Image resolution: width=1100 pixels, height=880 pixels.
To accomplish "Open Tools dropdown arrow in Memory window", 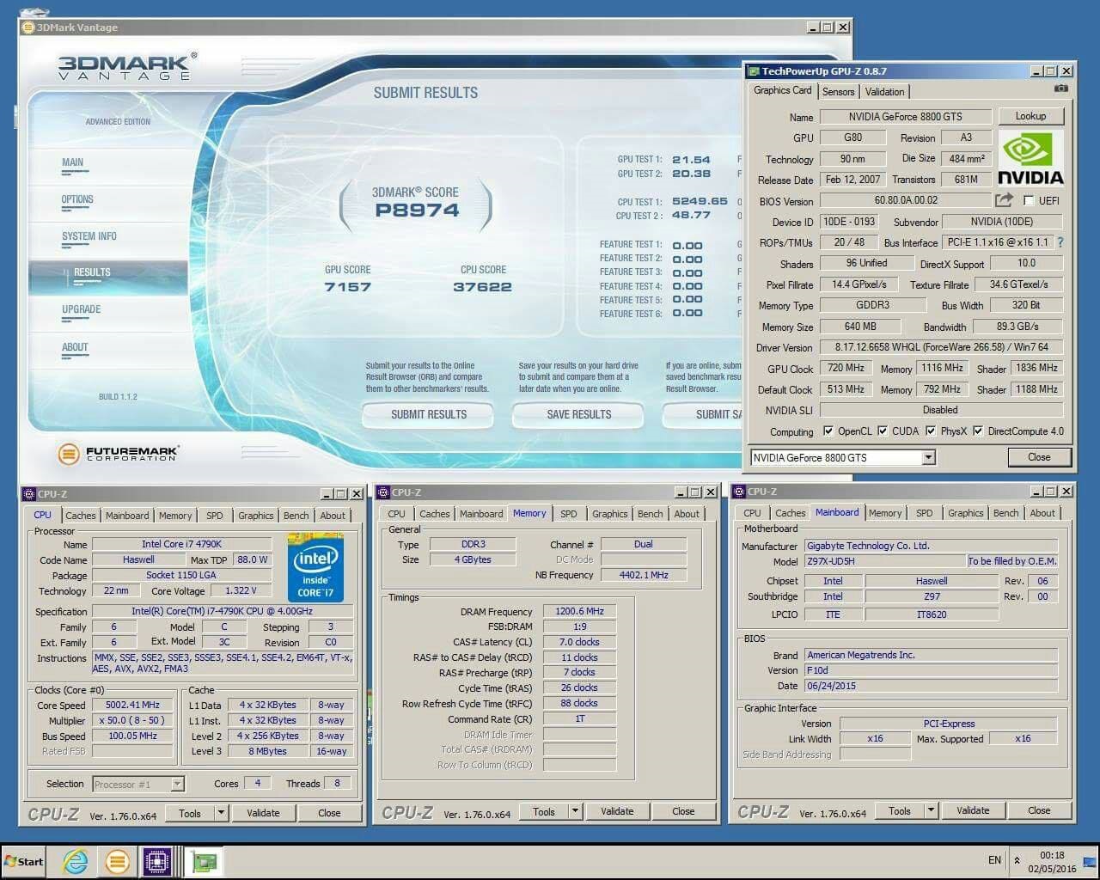I will coord(575,811).
